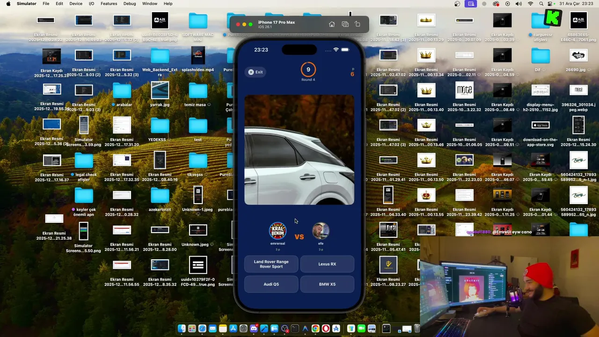
Task: Open the Apple menu
Action: click(x=8, y=4)
